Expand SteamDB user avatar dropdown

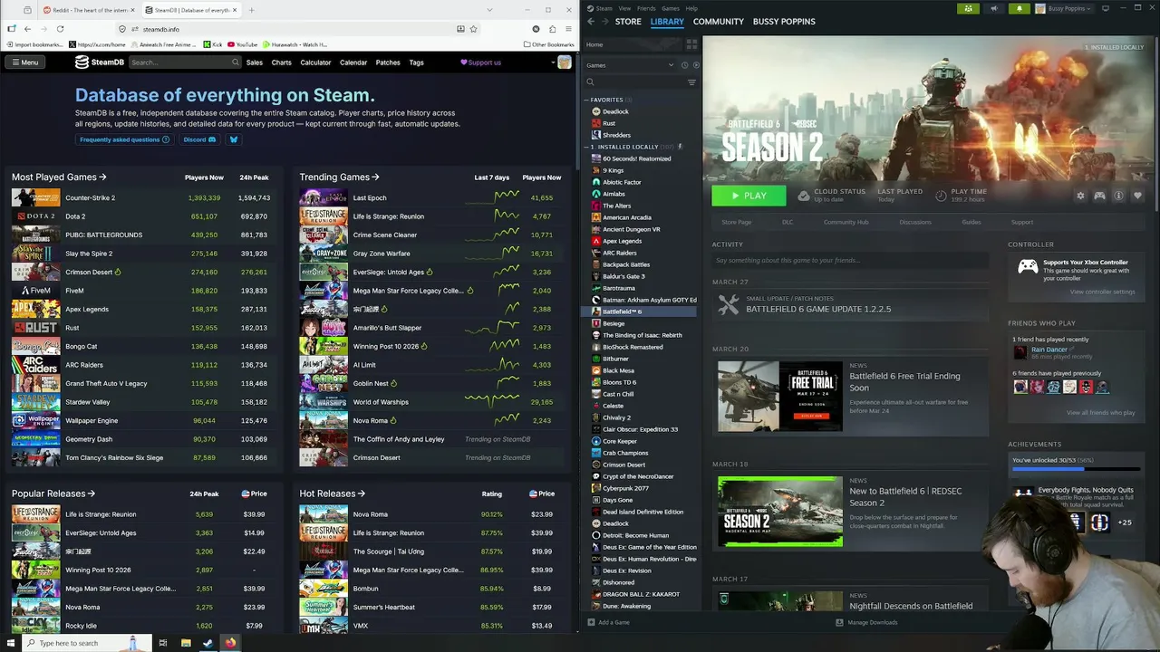(x=553, y=62)
